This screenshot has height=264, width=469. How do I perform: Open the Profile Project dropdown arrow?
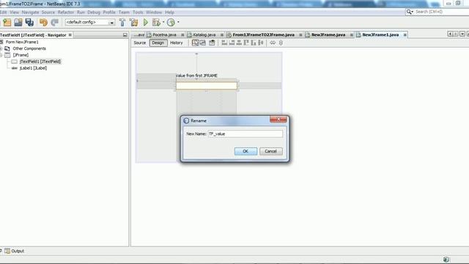click(x=178, y=22)
